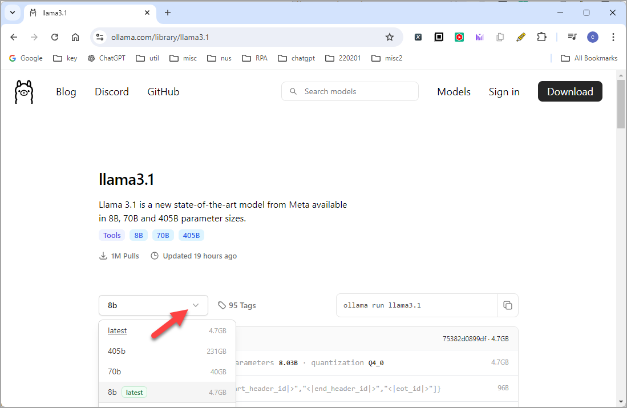Go back to the previous page

tap(14, 37)
